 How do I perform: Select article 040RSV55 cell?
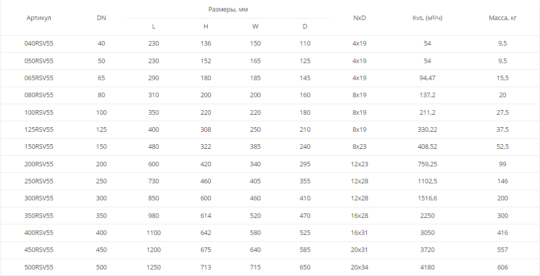(x=39, y=44)
